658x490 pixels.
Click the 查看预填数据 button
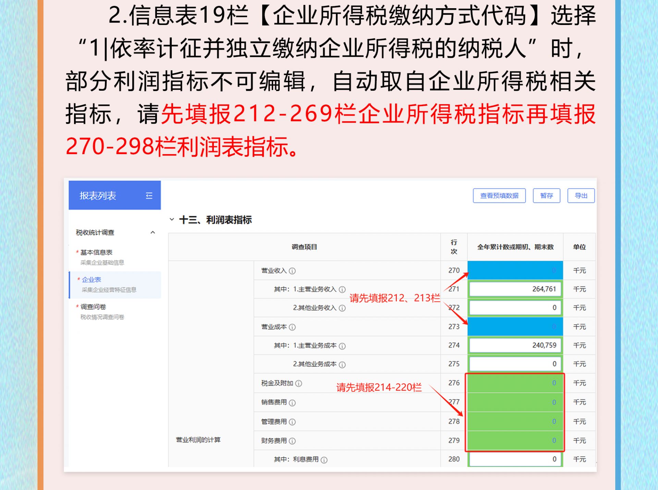point(499,196)
